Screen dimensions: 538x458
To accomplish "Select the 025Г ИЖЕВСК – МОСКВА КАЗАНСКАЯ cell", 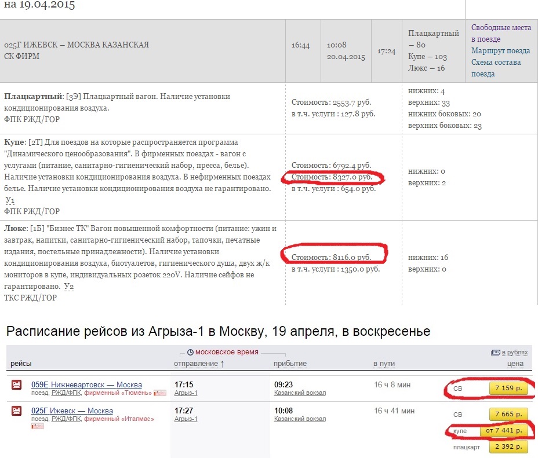I will point(143,51).
